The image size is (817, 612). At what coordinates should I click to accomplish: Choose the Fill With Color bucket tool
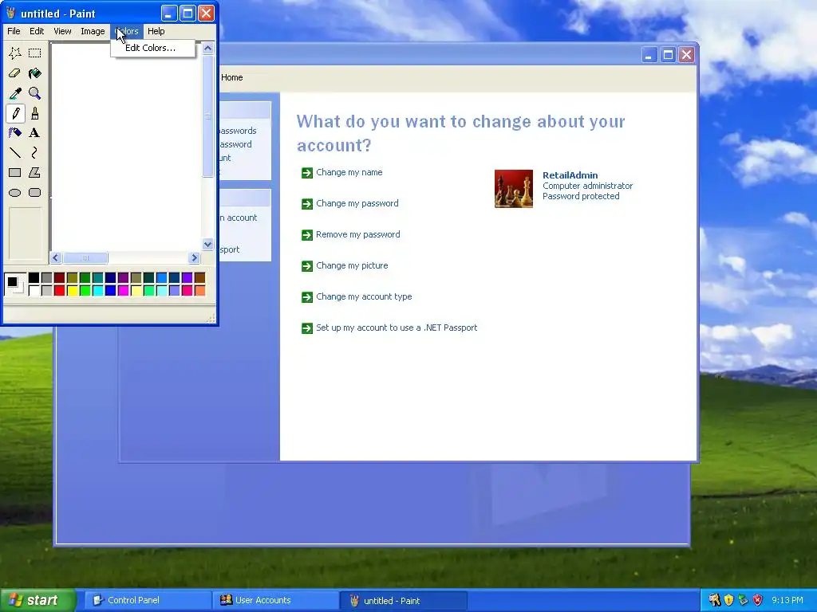[x=35, y=73]
